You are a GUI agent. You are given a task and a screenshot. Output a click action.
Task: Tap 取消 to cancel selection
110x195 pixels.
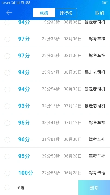click(99, 13)
